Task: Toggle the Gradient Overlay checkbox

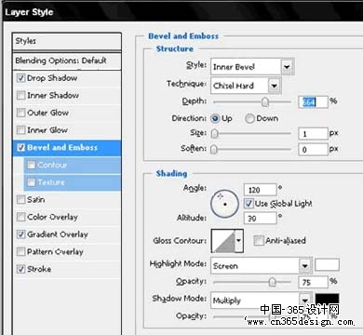Action: (20, 234)
